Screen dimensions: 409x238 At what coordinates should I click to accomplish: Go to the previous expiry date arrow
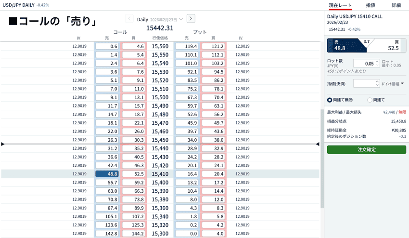click(x=129, y=19)
